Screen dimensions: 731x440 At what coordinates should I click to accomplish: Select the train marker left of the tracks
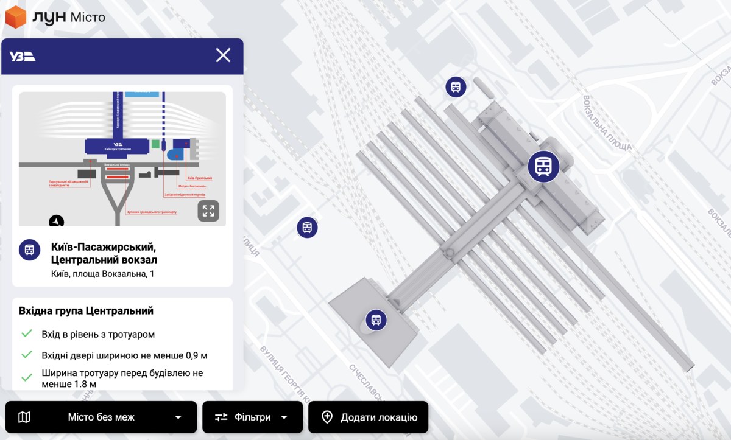pyautogui.click(x=307, y=228)
